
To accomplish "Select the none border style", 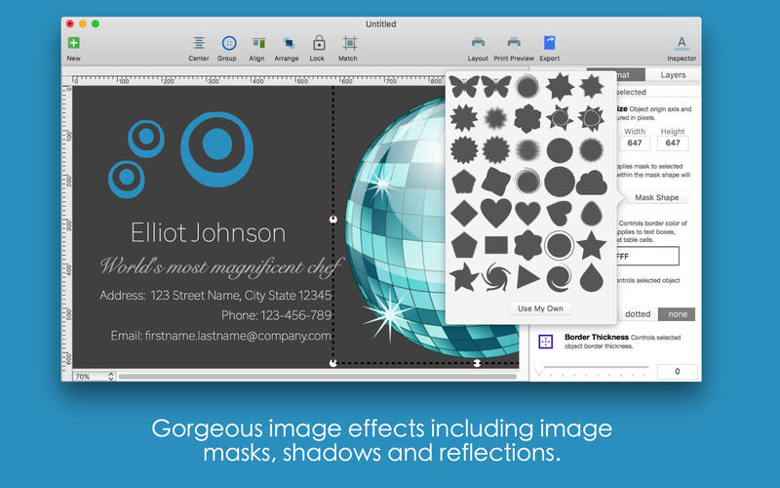I will pyautogui.click(x=677, y=314).
